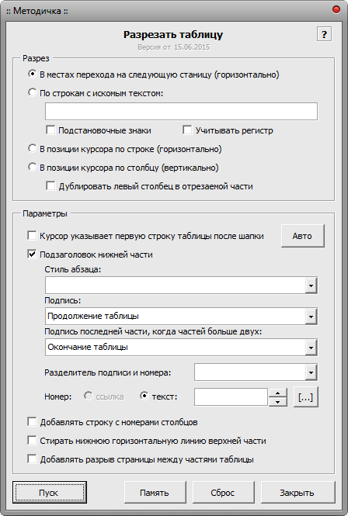Click the red dot in title bar
The image size is (348, 516).
click(336, 9)
